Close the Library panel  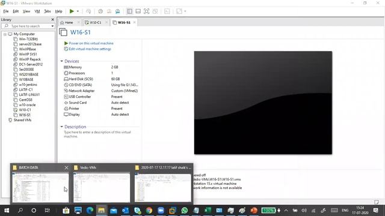pos(52,20)
